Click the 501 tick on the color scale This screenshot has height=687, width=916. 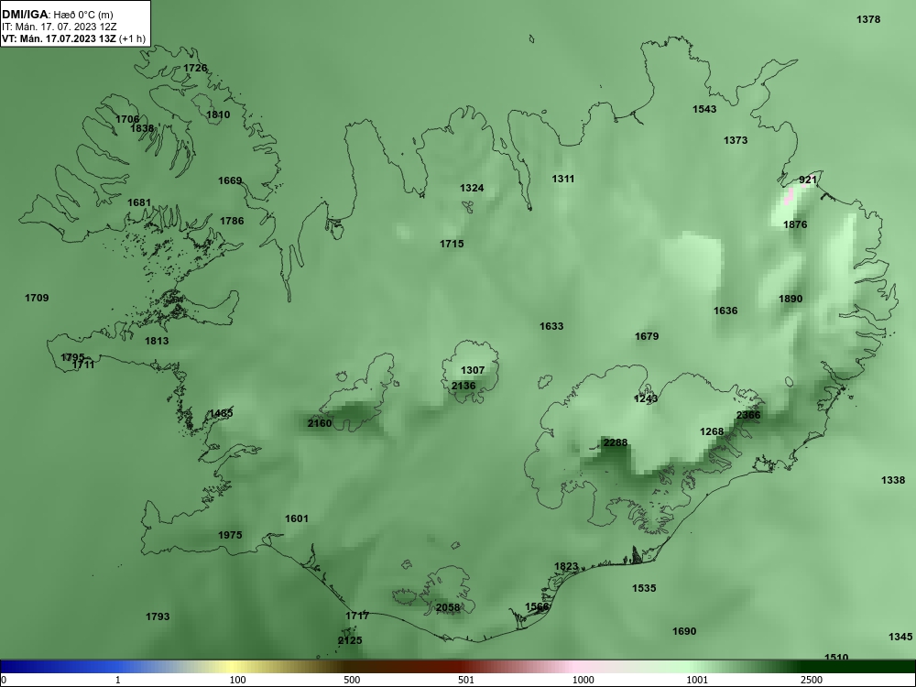[466, 680]
